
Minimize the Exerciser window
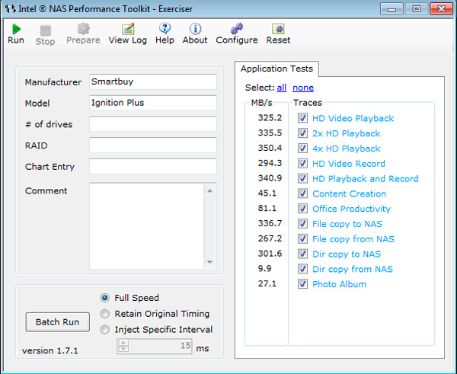(391, 9)
